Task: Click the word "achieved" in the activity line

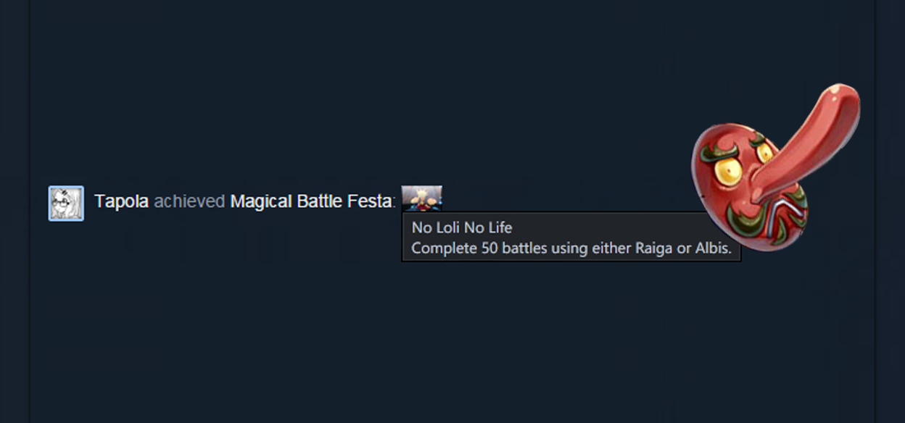Action: (189, 202)
